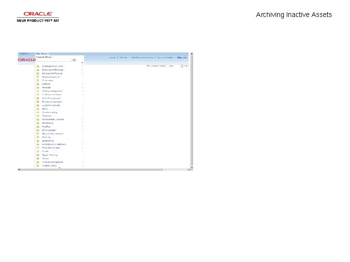The height and width of the screenshot is (262, 350).
Task: Expand the eProcurement submenu arrow
Action: 82,130
